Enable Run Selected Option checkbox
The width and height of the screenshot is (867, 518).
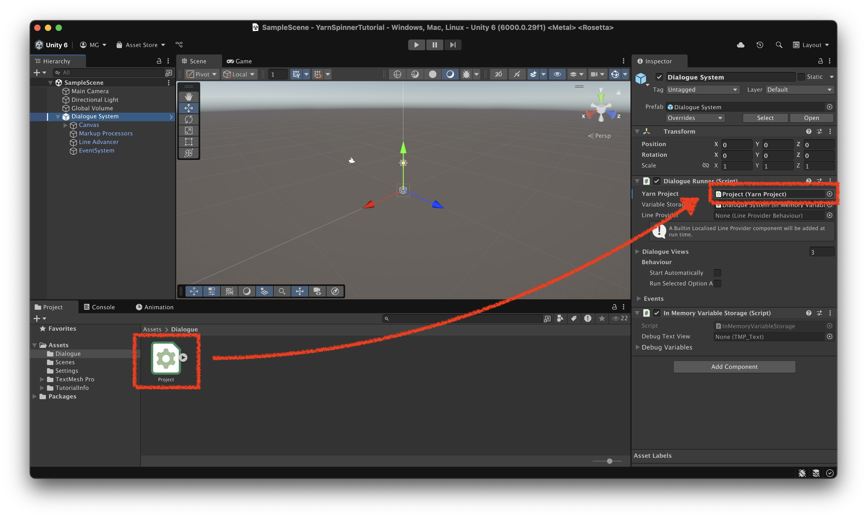point(717,284)
